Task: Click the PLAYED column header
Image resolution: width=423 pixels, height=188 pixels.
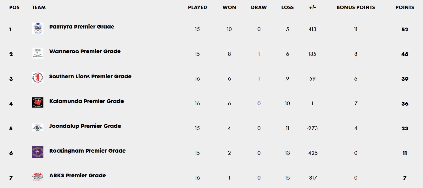Action: point(198,8)
